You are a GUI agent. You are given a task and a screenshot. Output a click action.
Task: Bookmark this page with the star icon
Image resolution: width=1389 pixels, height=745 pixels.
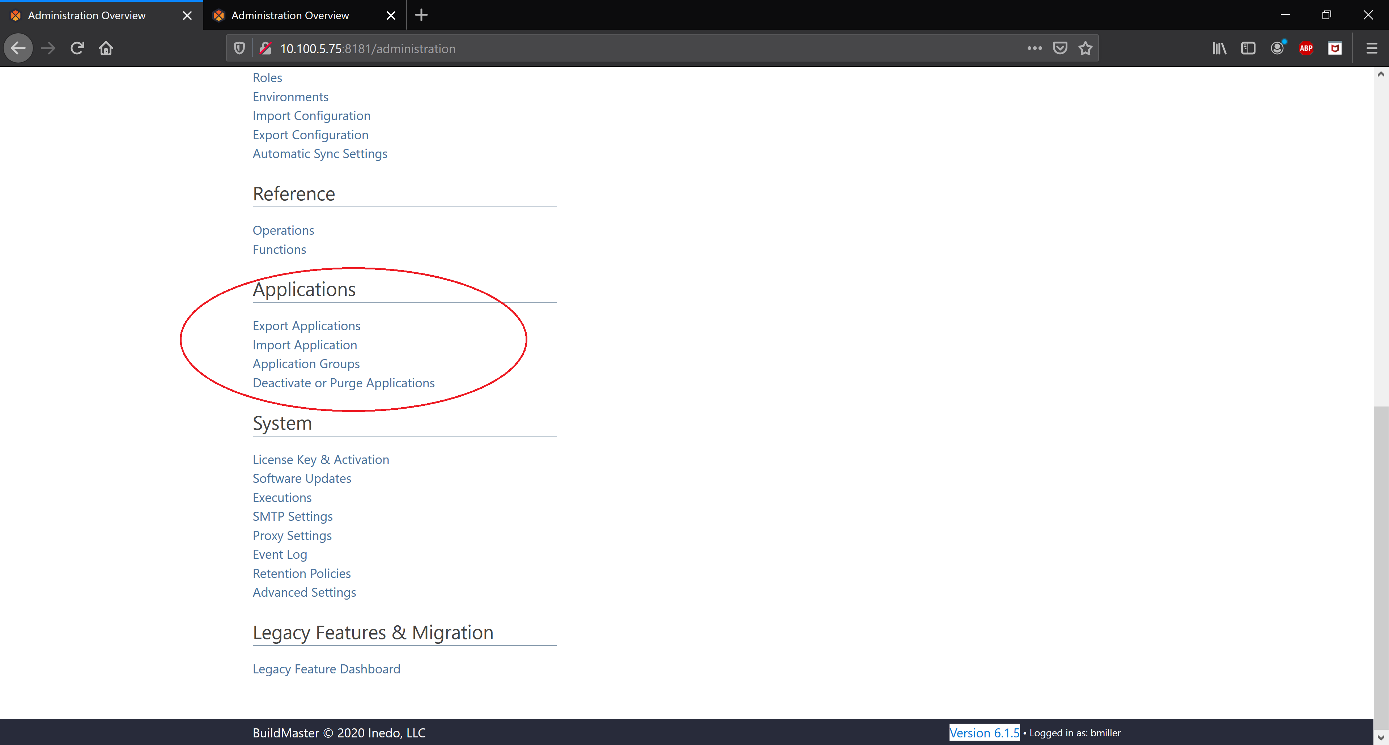point(1085,48)
